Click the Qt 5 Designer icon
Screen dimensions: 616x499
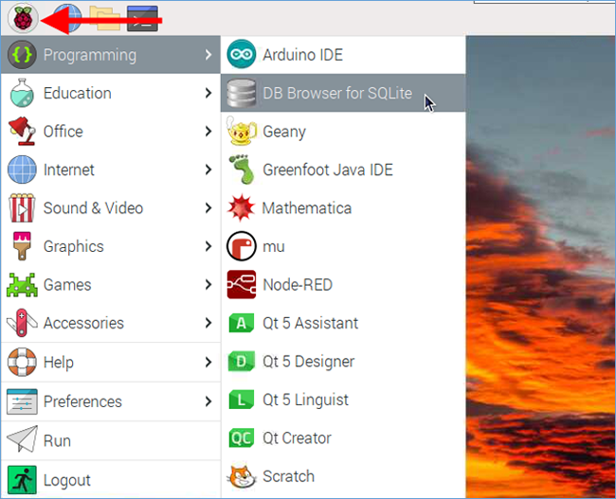point(242,361)
